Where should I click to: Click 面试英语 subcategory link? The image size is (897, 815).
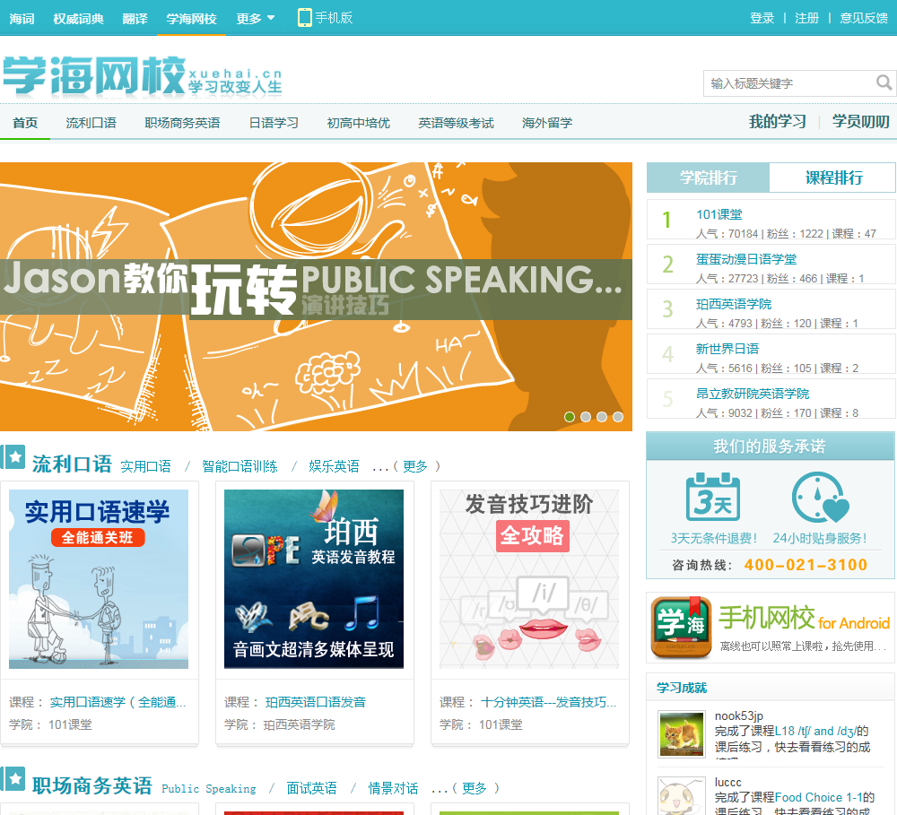click(x=312, y=788)
